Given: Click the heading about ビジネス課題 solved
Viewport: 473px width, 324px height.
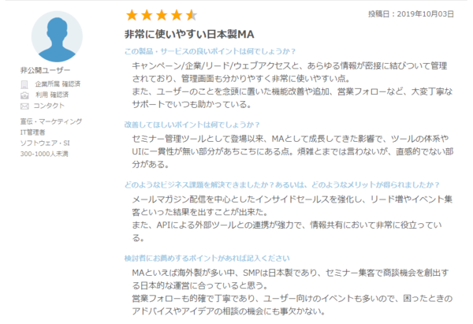Looking at the screenshot, I should pyautogui.click(x=282, y=184).
